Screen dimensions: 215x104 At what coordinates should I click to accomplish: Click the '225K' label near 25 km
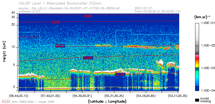pos(56,22)
